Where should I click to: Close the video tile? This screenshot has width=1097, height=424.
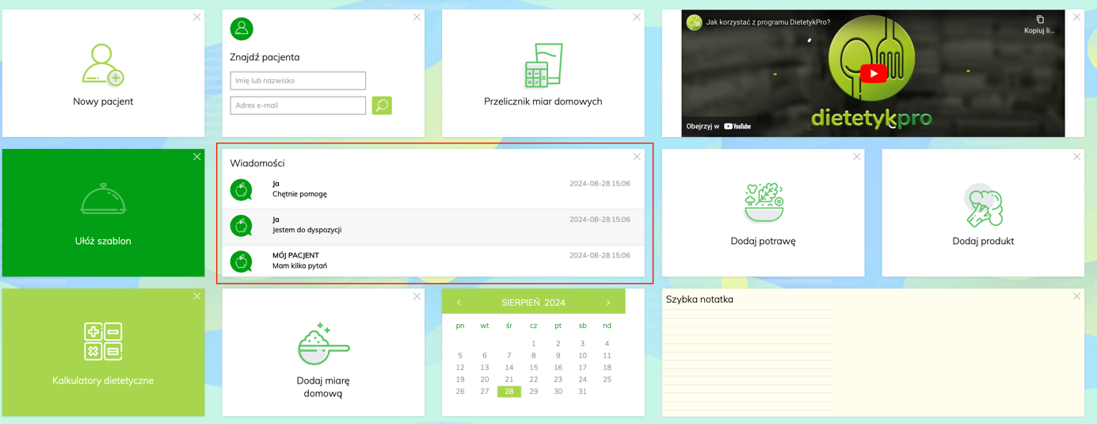pos(1076,17)
